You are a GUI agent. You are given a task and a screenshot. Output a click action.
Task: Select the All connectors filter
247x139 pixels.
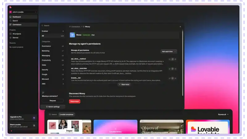coord(52,36)
